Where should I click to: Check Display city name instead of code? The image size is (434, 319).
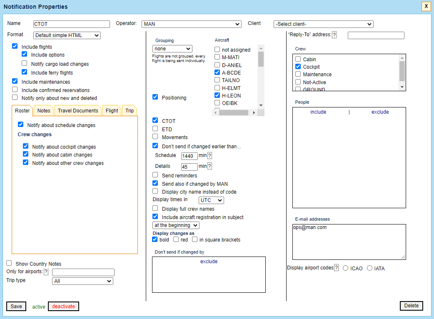pos(155,191)
